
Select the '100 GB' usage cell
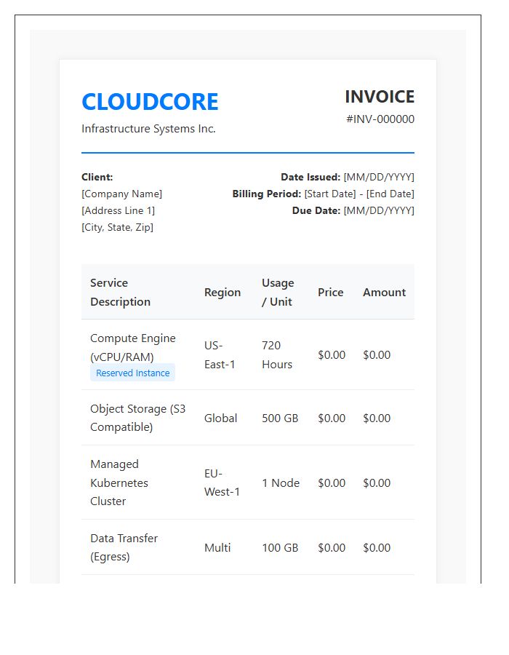click(x=280, y=547)
